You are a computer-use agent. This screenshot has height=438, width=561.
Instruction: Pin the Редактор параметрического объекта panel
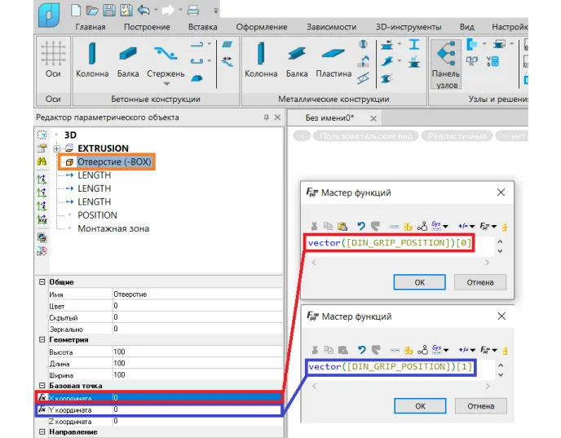pos(266,117)
